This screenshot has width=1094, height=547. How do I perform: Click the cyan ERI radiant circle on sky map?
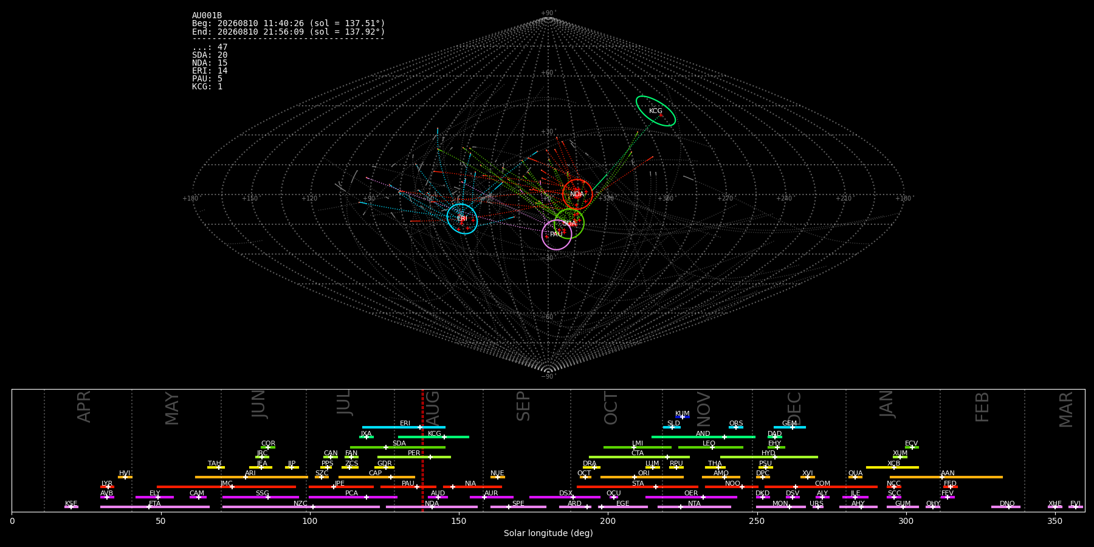[462, 219]
